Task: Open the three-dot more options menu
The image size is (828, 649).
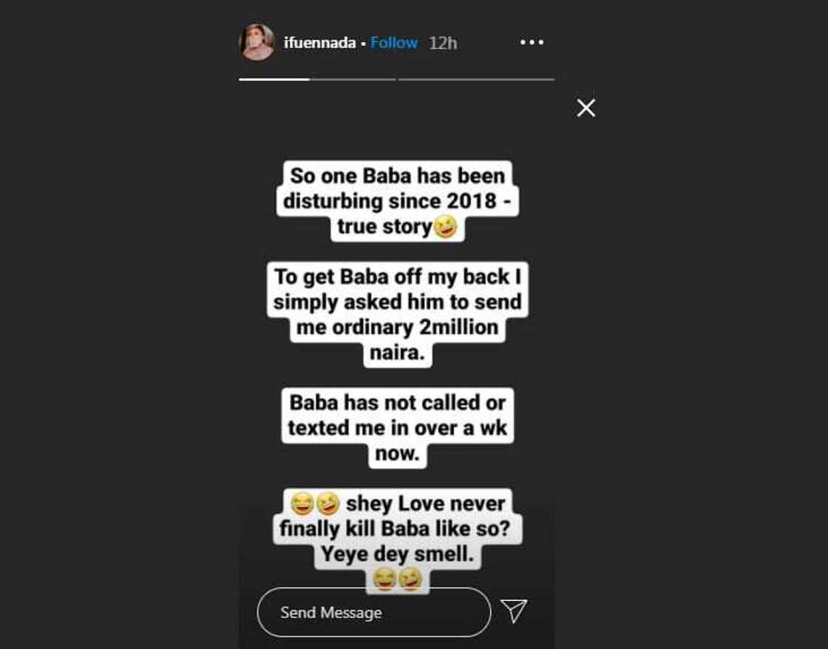Action: pyautogui.click(x=532, y=42)
